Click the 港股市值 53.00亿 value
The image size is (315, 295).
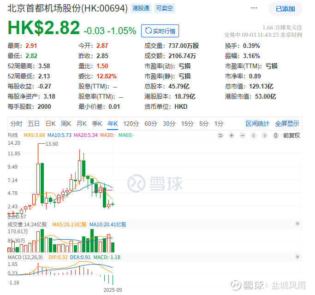click(x=266, y=96)
